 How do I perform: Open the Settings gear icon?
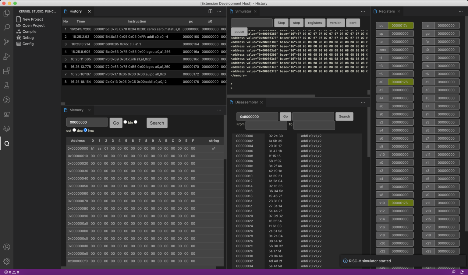click(7, 261)
